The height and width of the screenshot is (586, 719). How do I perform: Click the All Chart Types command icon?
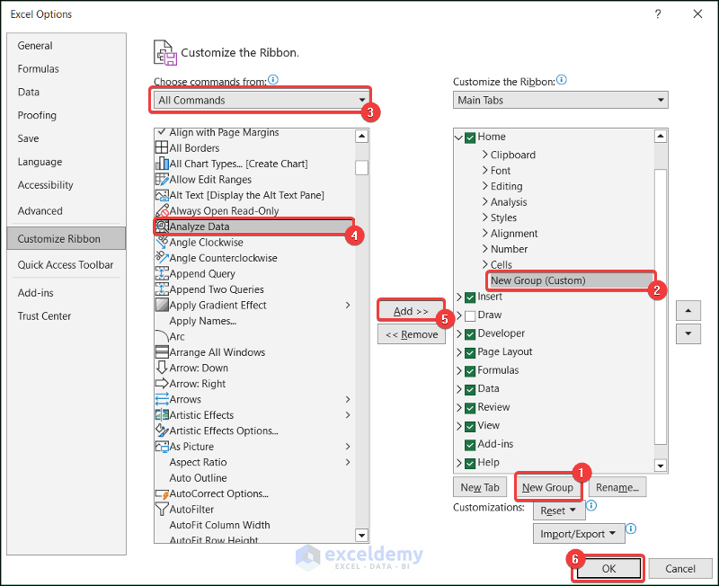[162, 164]
